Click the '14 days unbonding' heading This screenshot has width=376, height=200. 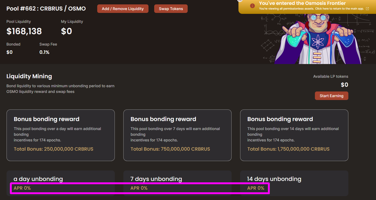(274, 179)
